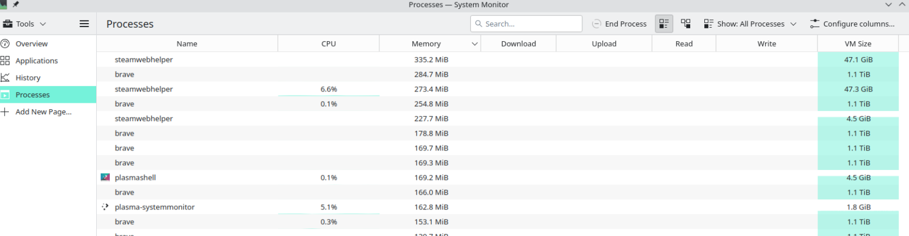The width and height of the screenshot is (909, 236).
Task: Open the Overview page
Action: 48,44
